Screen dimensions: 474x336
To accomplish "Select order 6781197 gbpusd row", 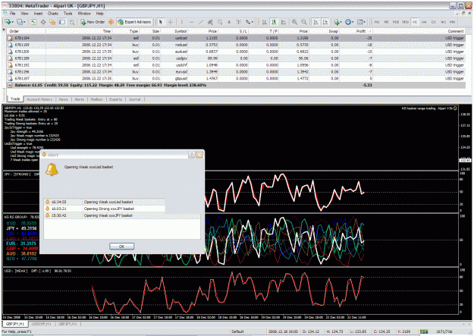I will 236,78.
